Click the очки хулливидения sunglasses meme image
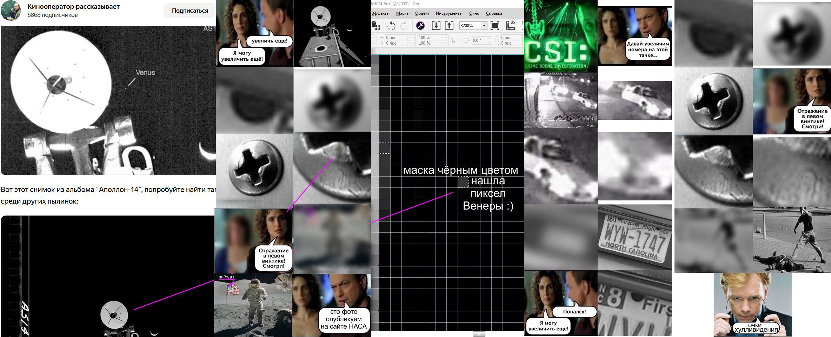Image resolution: width=831 pixels, height=337 pixels. point(752,305)
